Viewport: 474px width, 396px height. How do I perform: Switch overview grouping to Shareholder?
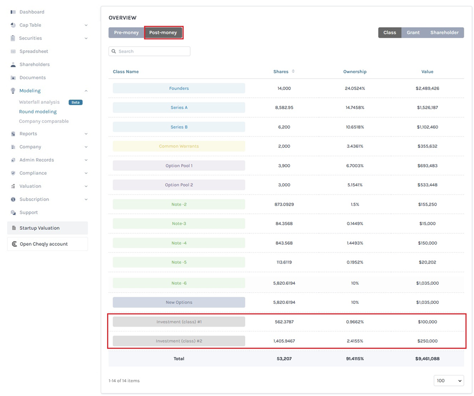pos(444,33)
